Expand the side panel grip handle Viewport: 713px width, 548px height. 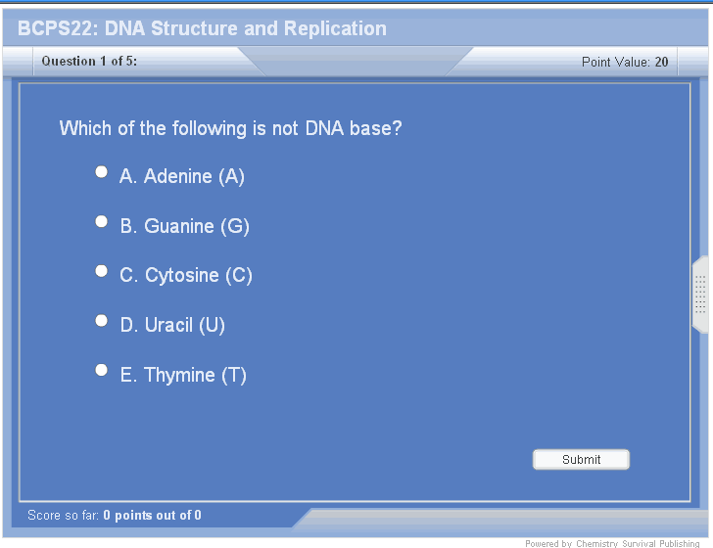pos(700,295)
